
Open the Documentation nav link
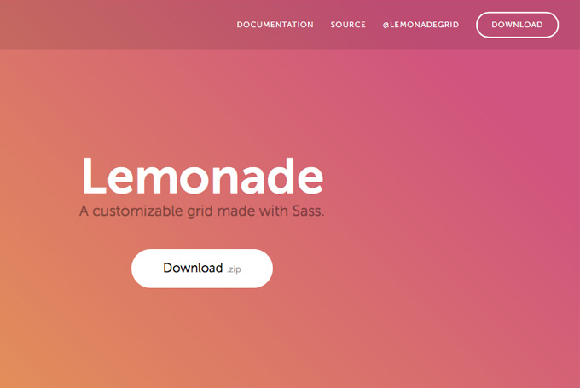pyautogui.click(x=275, y=25)
